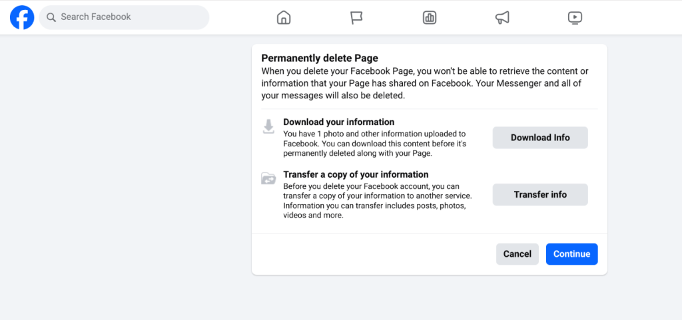This screenshot has width=682, height=320.
Task: Click the 'Permanently delete Page' heading
Action: pos(320,58)
